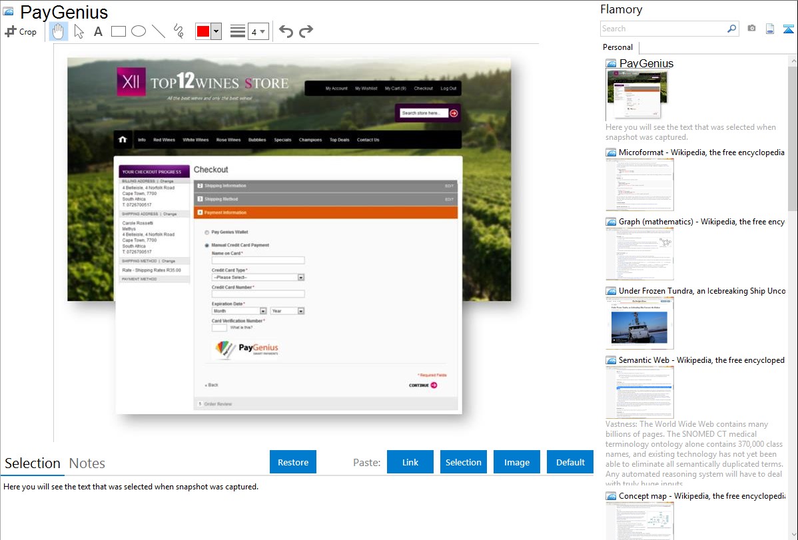
Task: Click the icon beside Concept map entry
Action: [x=611, y=496]
